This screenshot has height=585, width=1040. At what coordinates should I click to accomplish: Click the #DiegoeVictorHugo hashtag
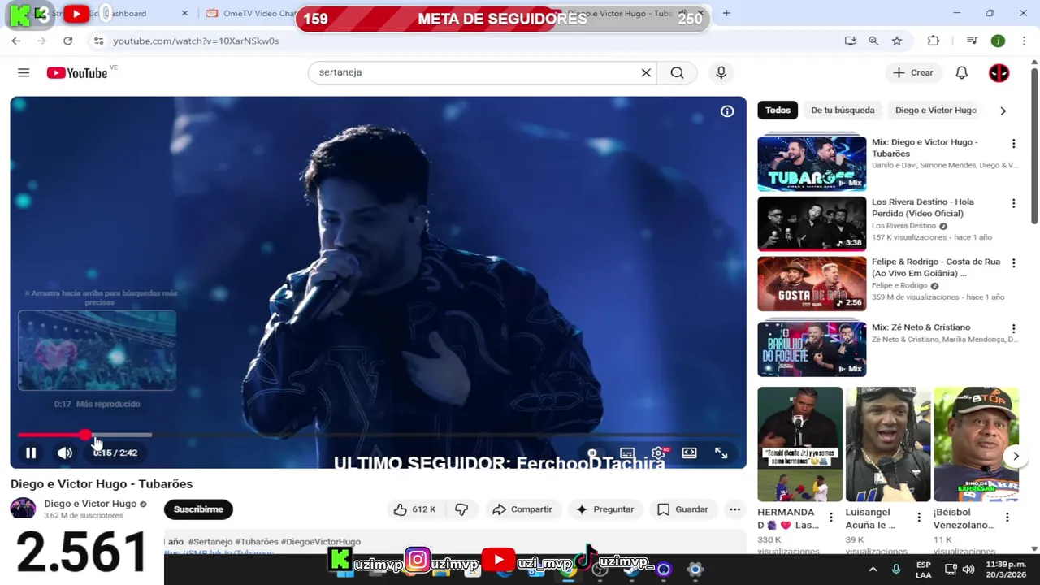[x=321, y=542]
